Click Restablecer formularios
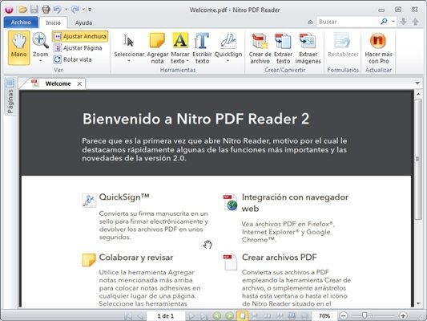Viewport: 427px width, 321px height. click(x=343, y=45)
